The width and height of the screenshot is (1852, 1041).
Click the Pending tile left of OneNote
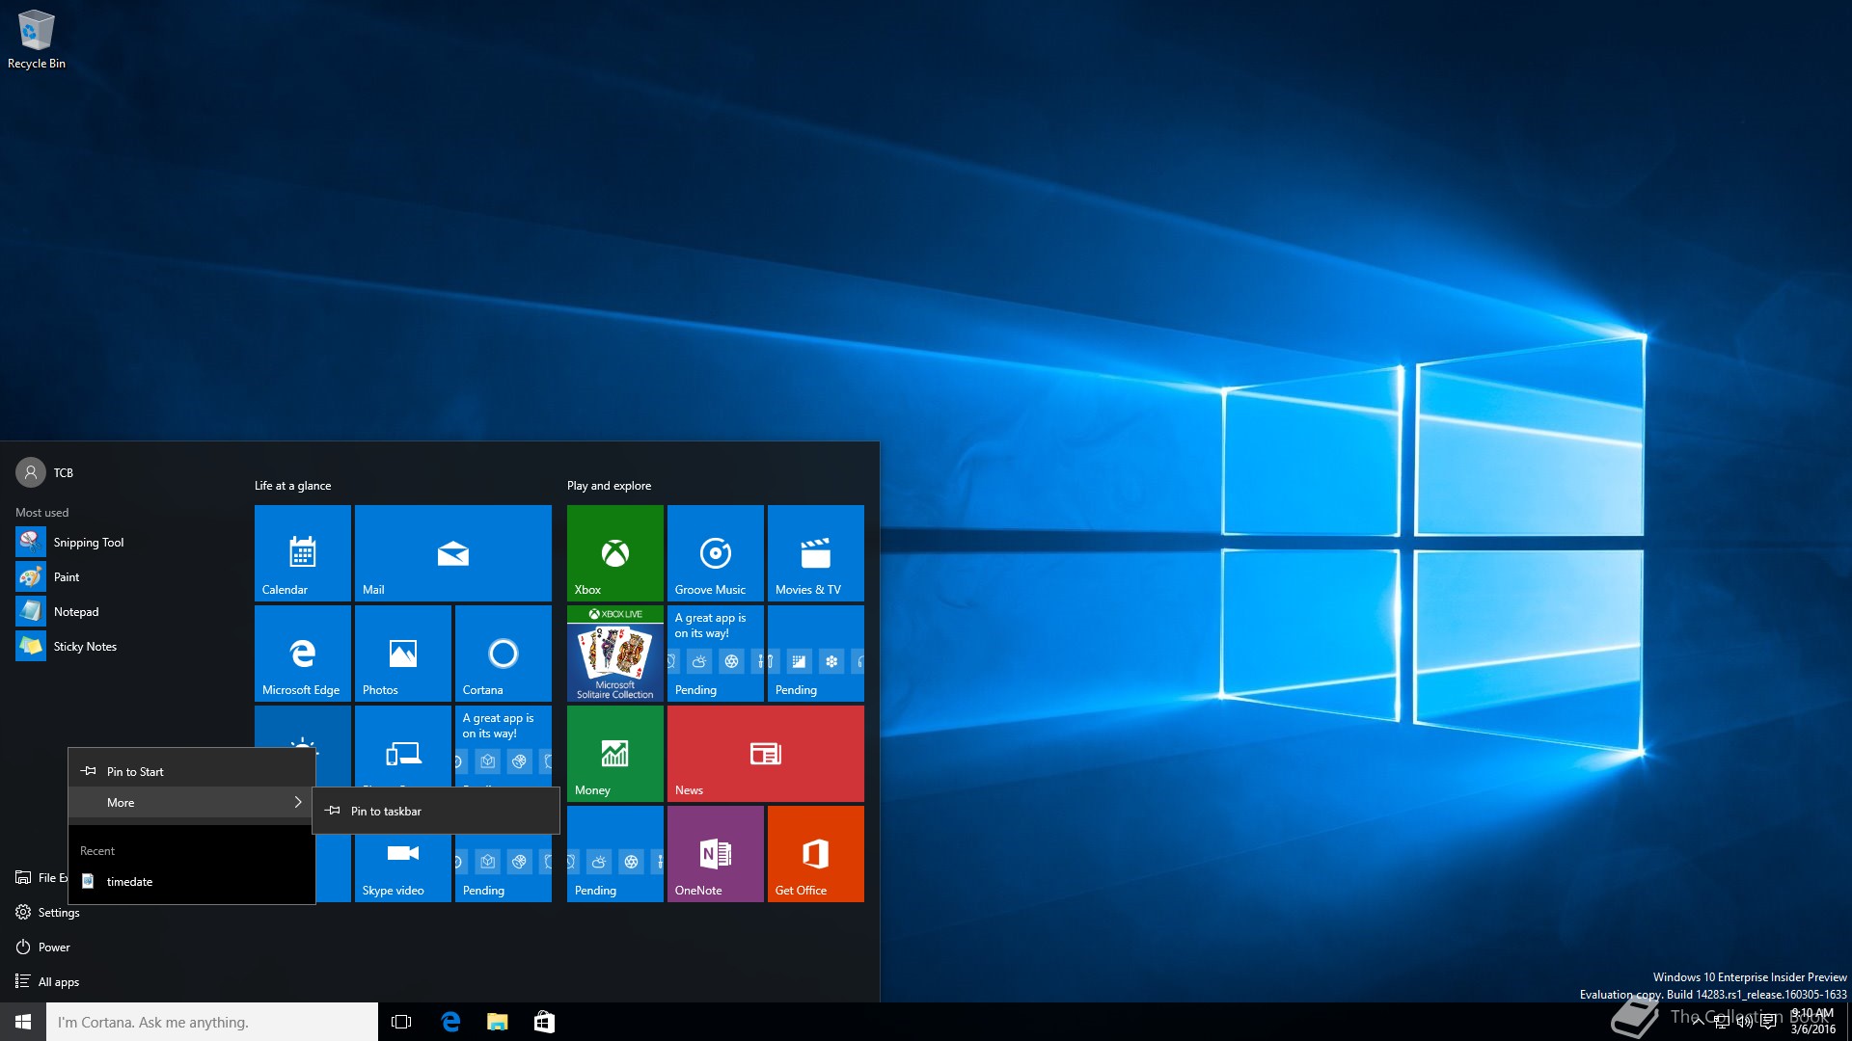click(615, 854)
